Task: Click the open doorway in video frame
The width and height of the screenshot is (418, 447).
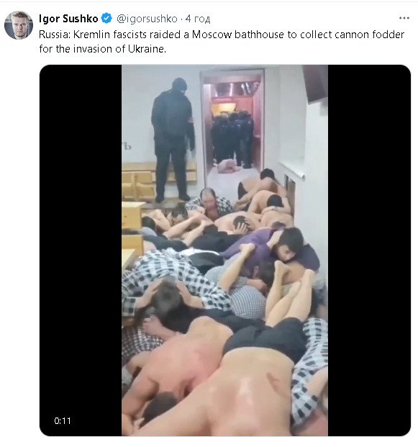Action: coord(232,119)
